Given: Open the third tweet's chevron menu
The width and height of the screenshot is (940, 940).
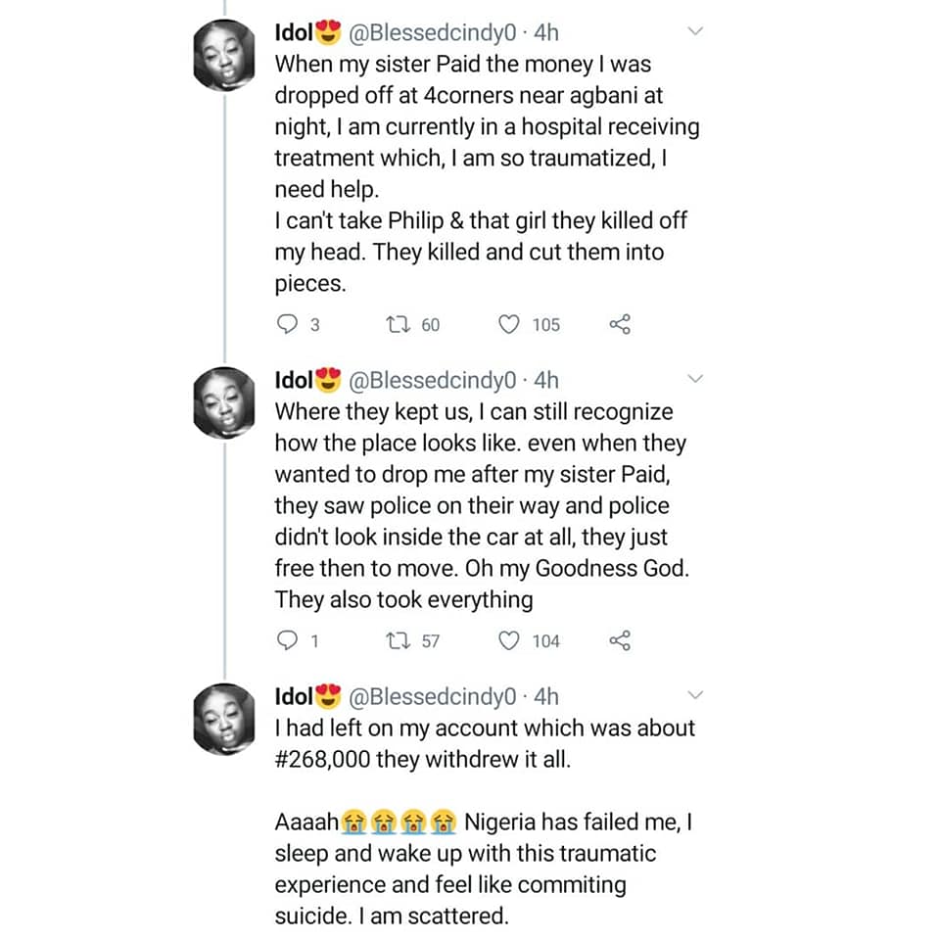Looking at the screenshot, I should pyautogui.click(x=696, y=695).
